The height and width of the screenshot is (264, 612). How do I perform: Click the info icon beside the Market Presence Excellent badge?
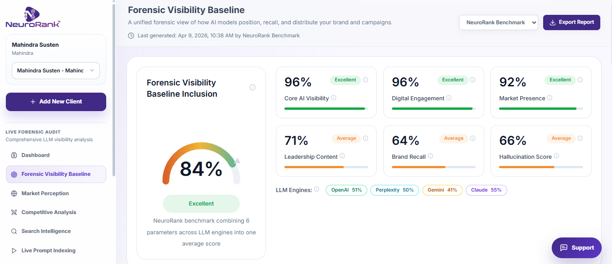point(580,80)
